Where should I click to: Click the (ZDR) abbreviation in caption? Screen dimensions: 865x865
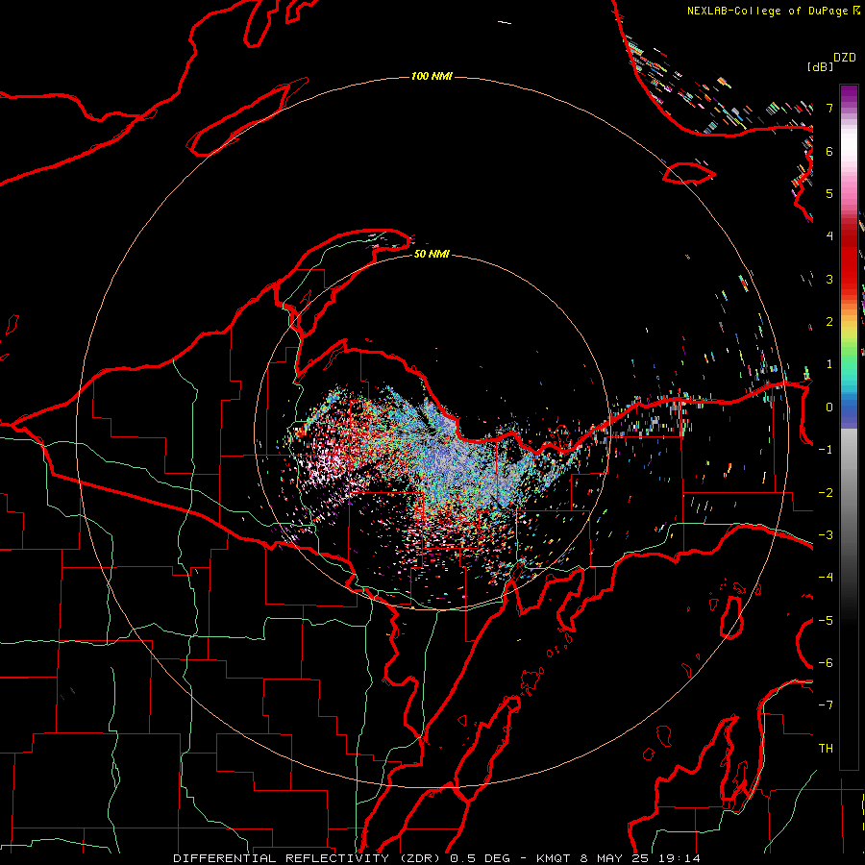coord(419,858)
